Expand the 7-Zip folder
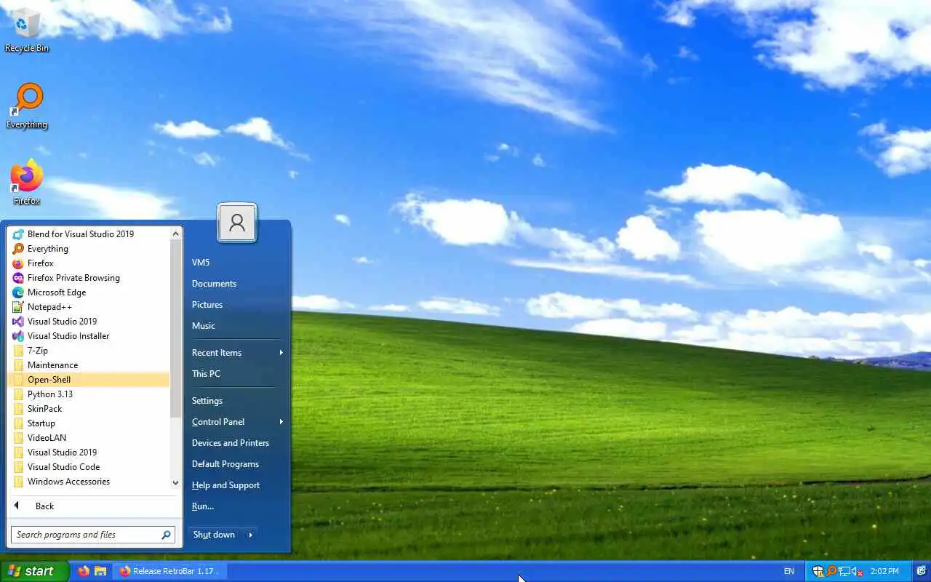 coord(89,351)
